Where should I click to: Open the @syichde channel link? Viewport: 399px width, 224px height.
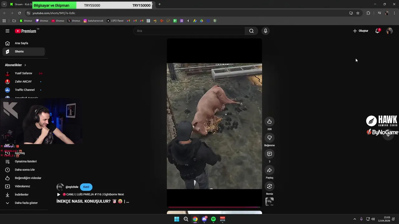tap(72, 187)
